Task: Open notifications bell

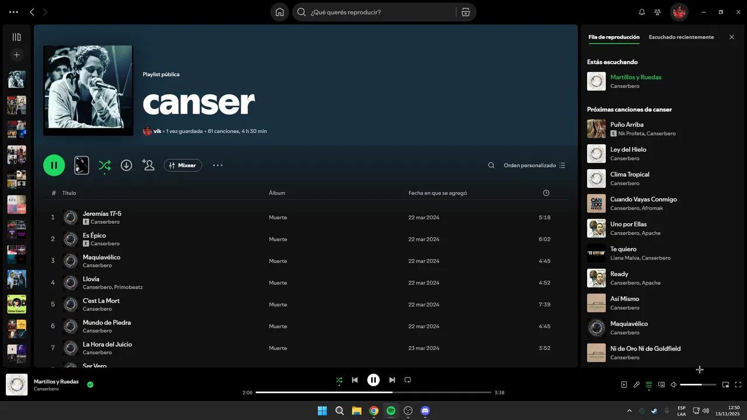Action: pyautogui.click(x=642, y=12)
